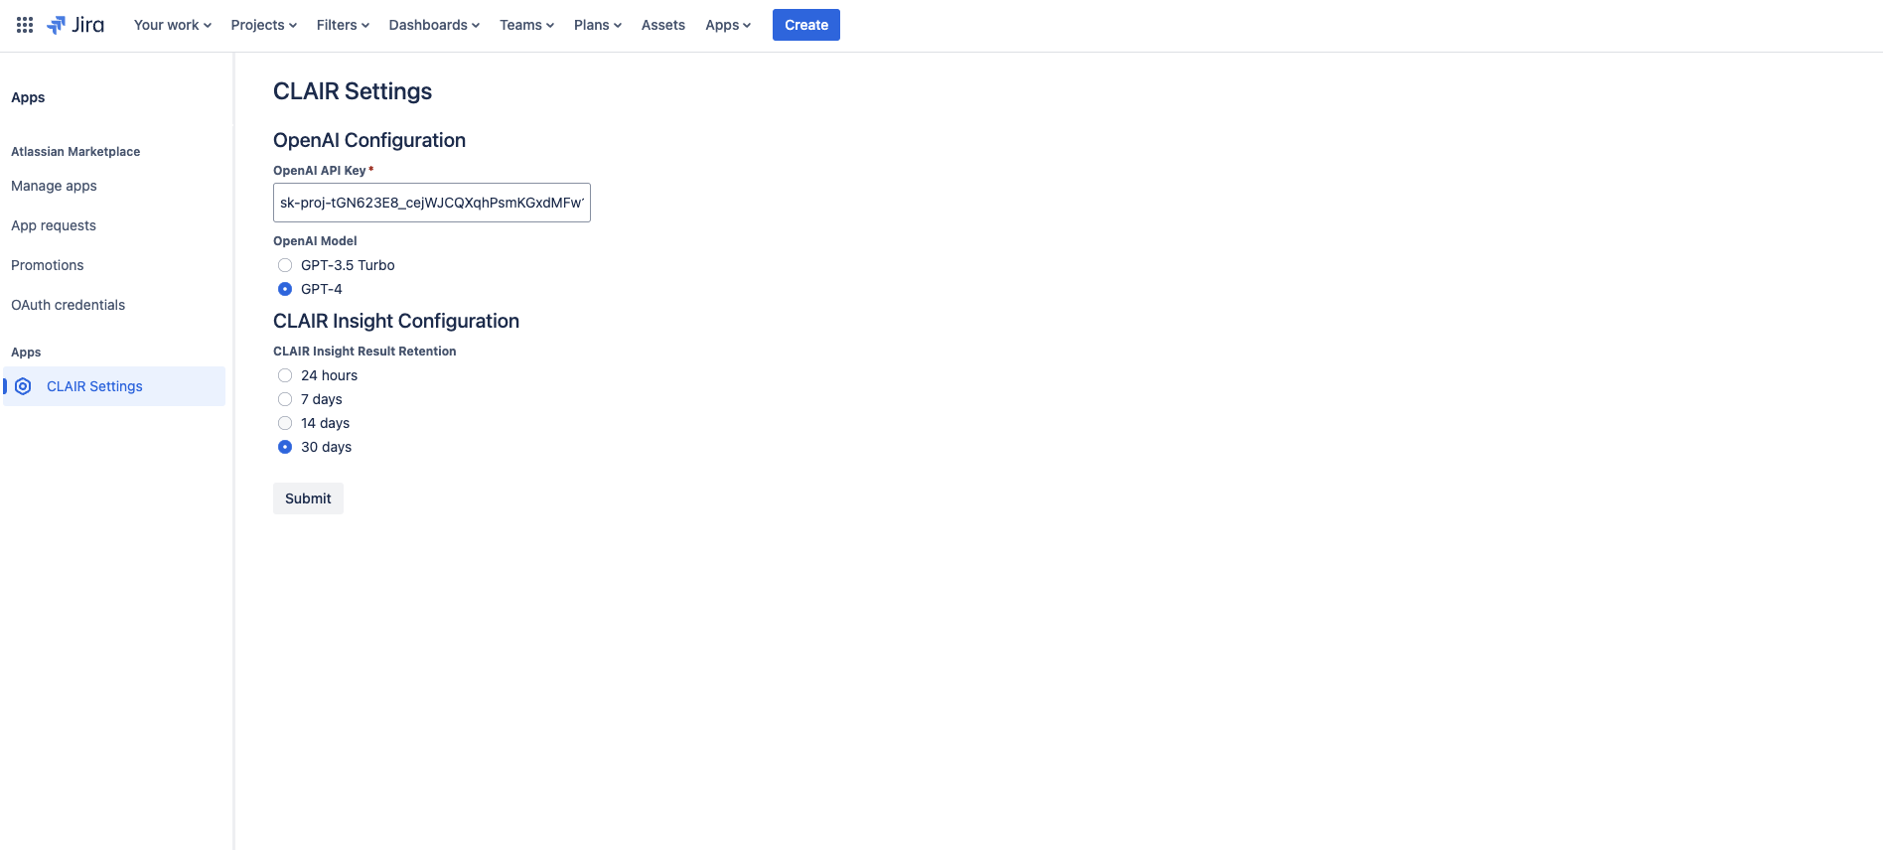Focus the OpenAI API Key field

click(432, 203)
